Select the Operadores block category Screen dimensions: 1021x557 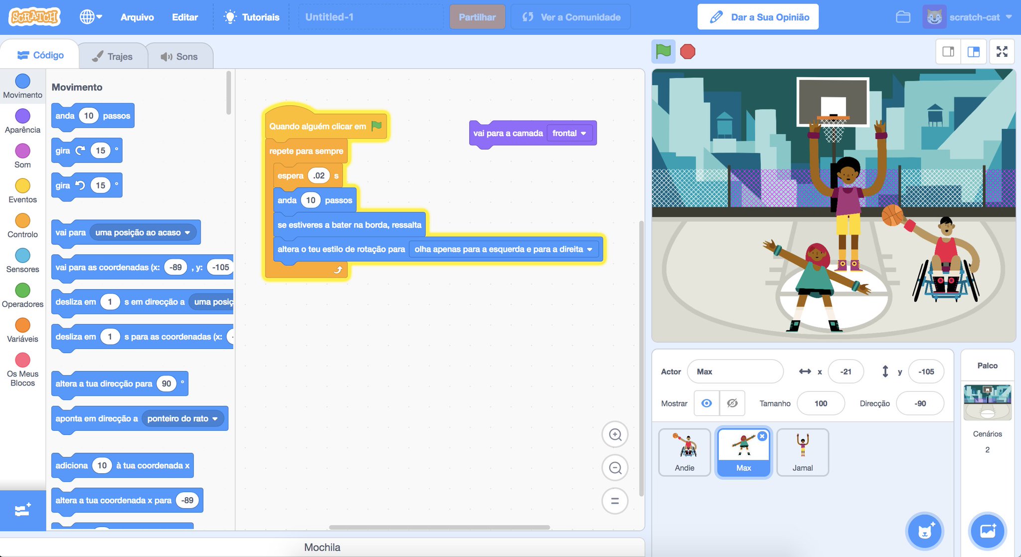(x=22, y=296)
